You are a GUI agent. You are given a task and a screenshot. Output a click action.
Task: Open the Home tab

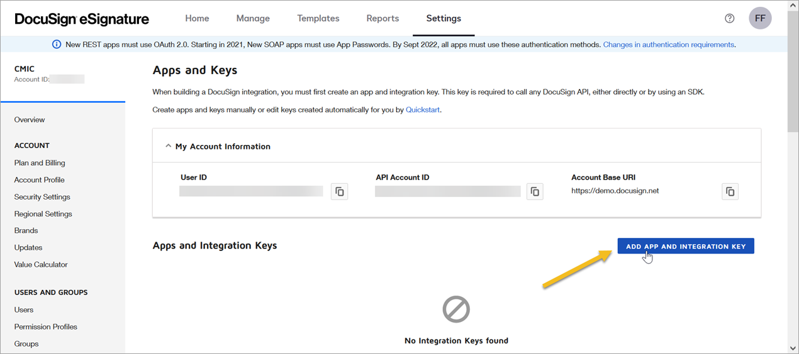click(x=197, y=18)
